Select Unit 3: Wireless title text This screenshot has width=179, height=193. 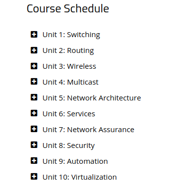(x=69, y=66)
